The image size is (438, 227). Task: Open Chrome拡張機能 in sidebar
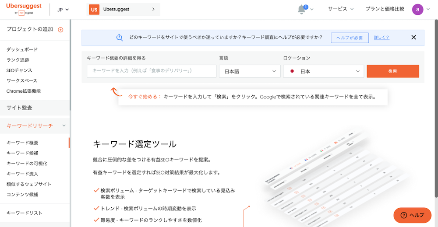tap(24, 91)
